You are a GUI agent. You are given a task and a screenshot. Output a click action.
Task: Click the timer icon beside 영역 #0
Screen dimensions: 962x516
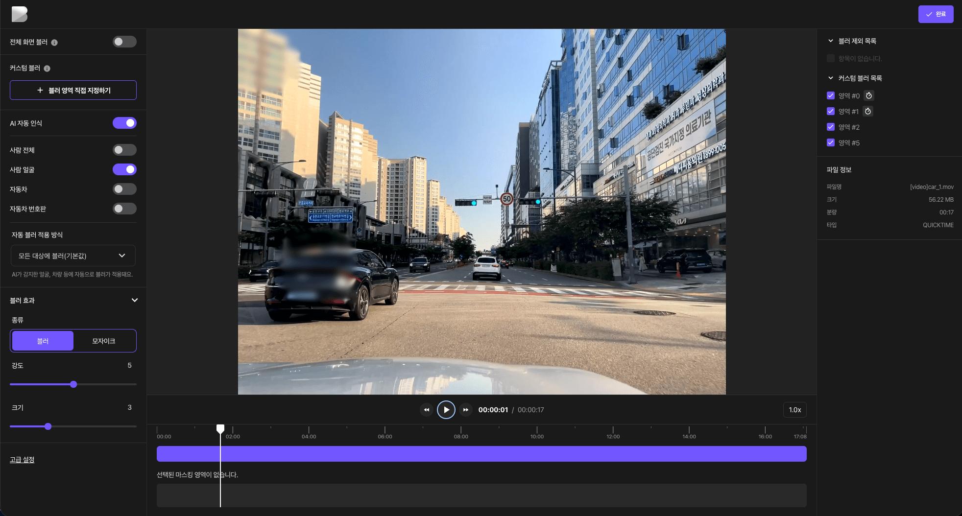point(869,96)
